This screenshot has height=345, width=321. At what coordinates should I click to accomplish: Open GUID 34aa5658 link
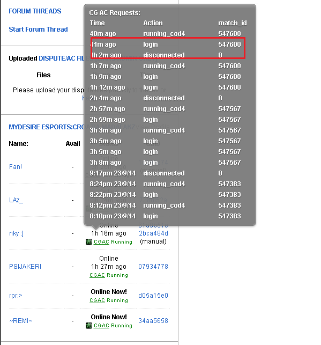(153, 321)
